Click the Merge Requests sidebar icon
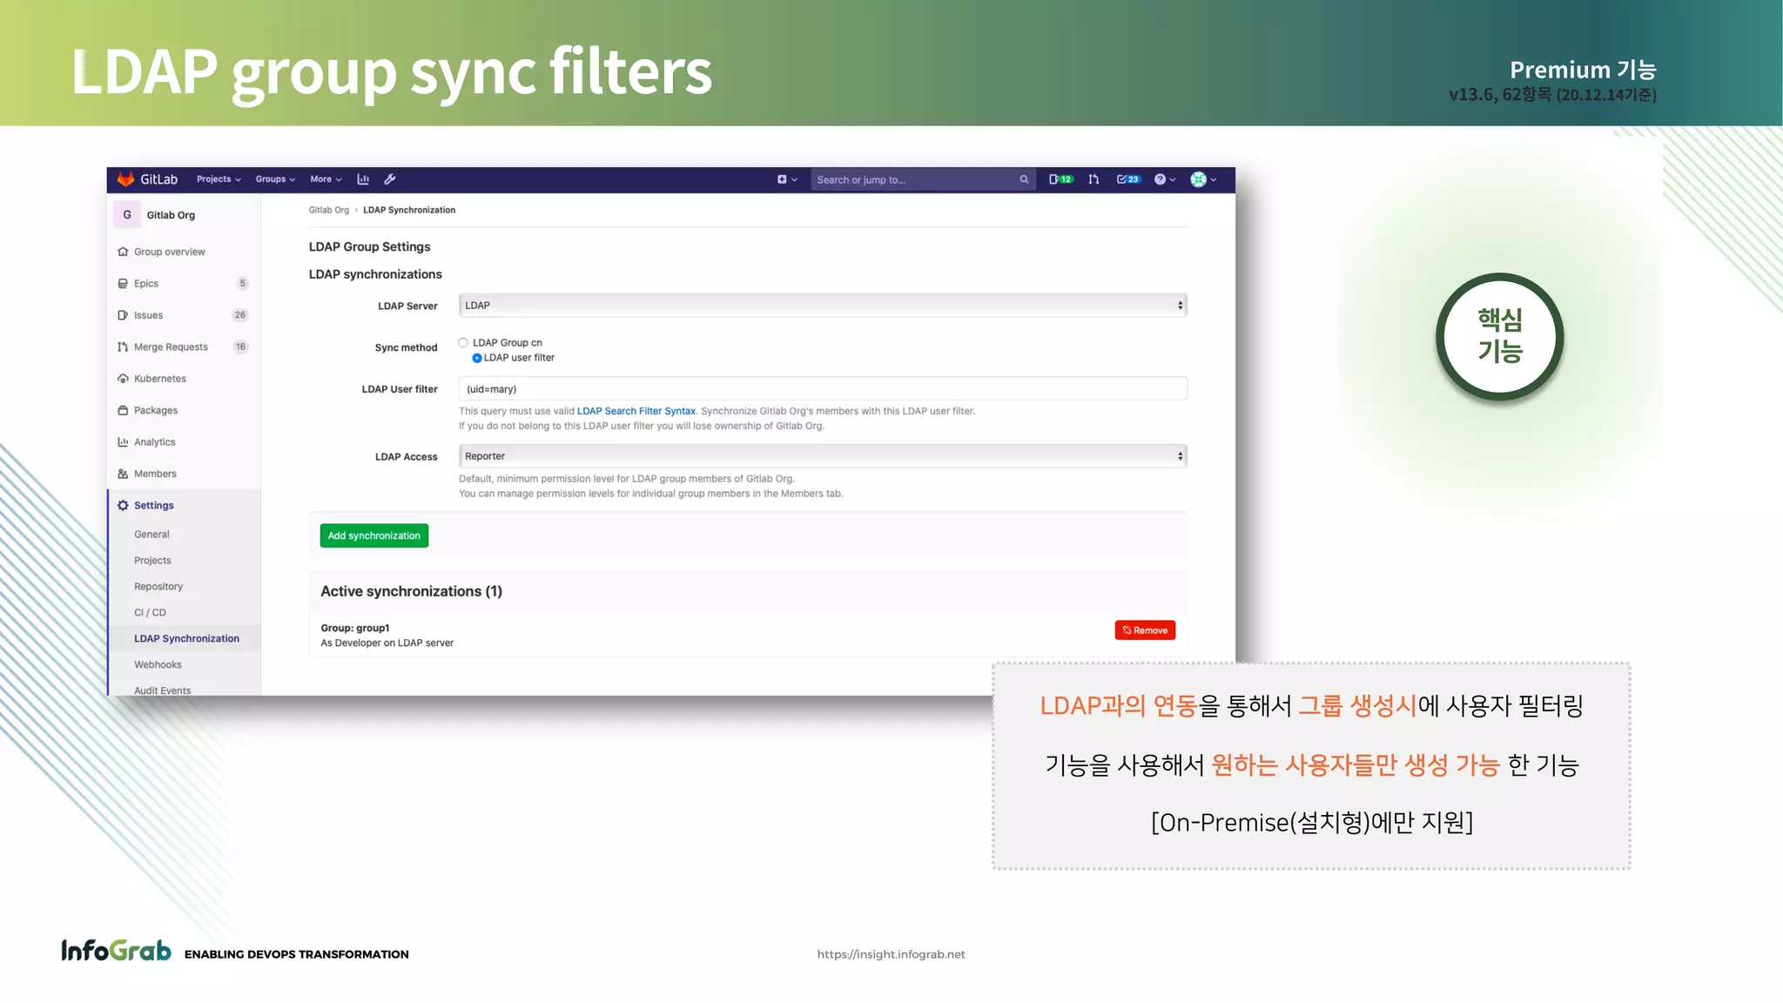The height and width of the screenshot is (1003, 1783). tap(123, 347)
